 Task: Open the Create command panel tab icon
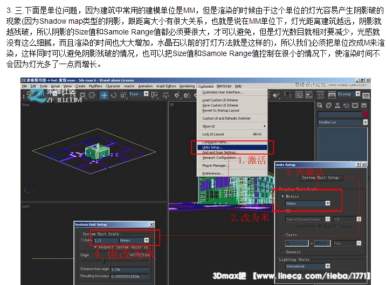point(320,106)
